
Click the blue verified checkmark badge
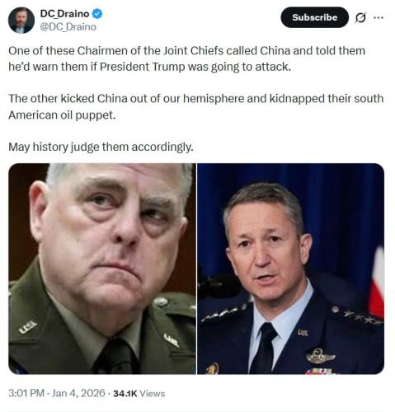97,14
